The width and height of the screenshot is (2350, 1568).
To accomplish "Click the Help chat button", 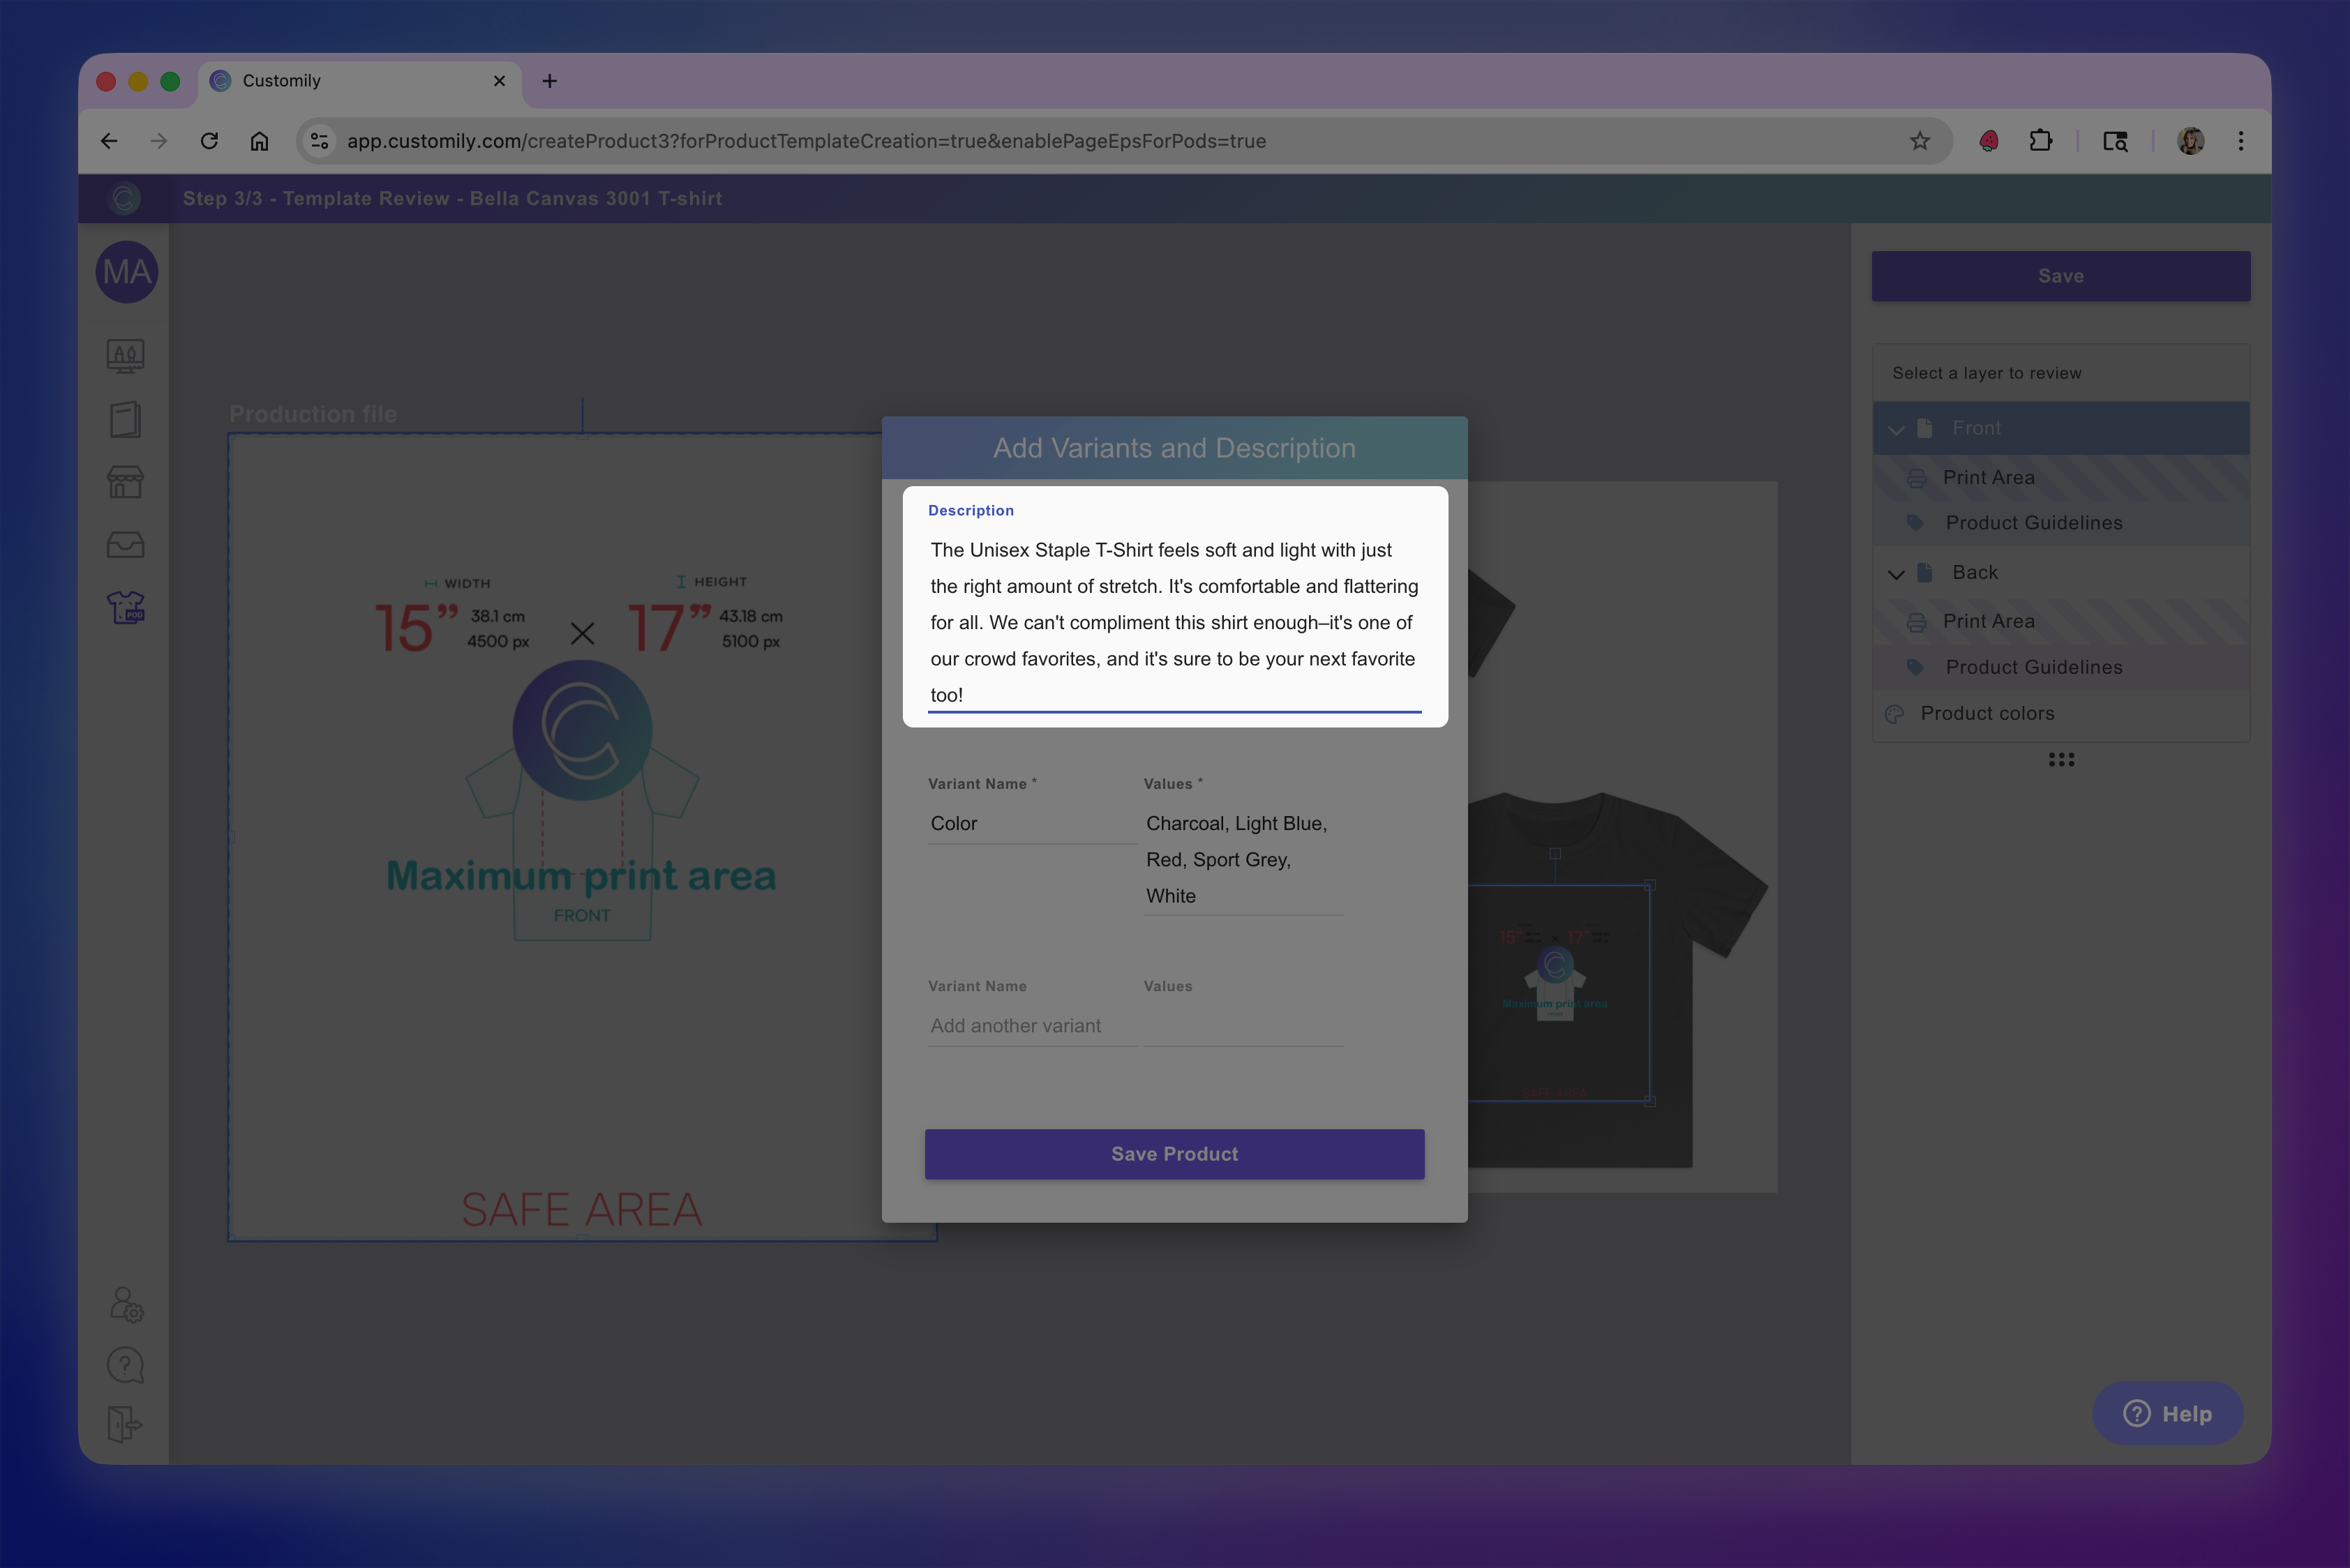I will click(2167, 1413).
